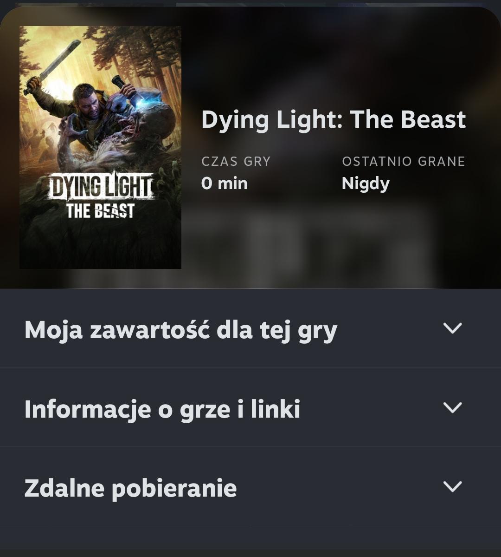
Task: Select the CZAS GRY label
Action: coord(236,161)
